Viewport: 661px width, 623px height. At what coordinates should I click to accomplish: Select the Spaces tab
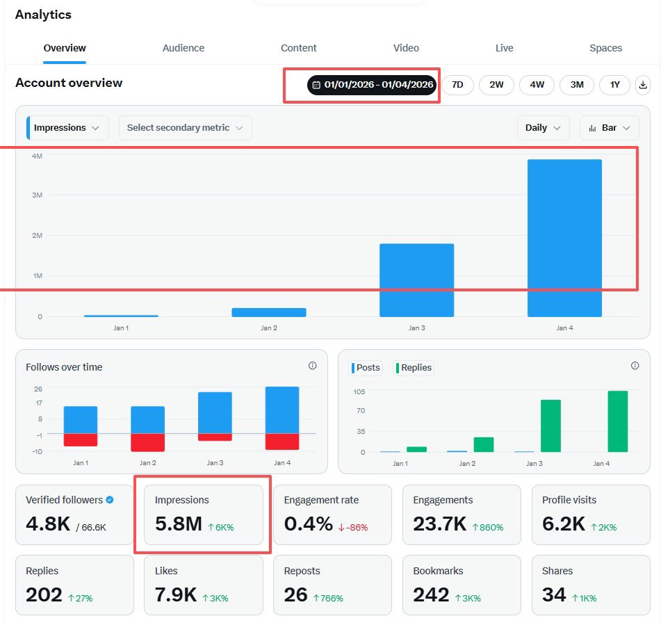click(605, 48)
